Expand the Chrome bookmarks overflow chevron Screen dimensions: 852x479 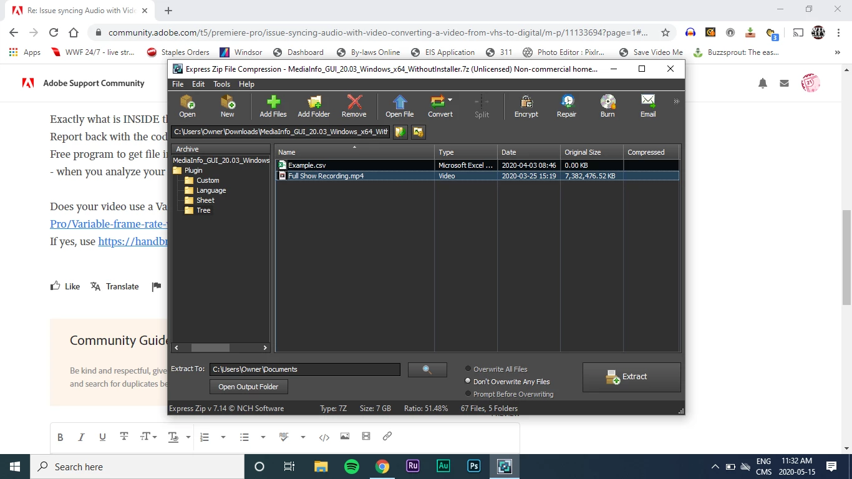(837, 52)
